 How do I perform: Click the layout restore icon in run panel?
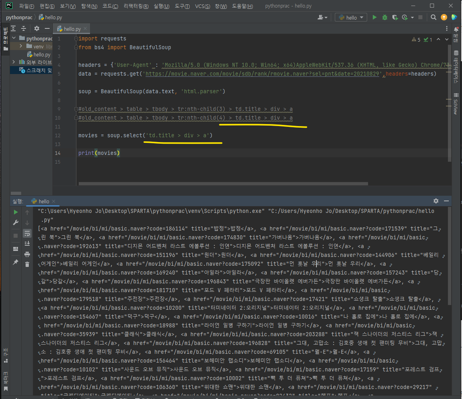16,249
